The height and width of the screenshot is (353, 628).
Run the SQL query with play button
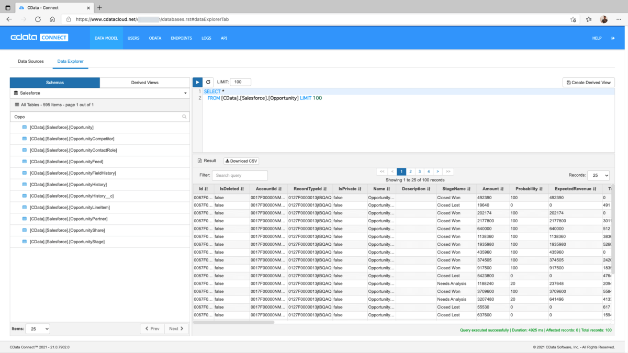197,82
